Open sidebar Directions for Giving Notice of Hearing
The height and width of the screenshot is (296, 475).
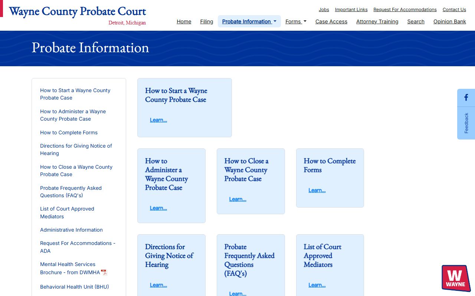coord(76,149)
